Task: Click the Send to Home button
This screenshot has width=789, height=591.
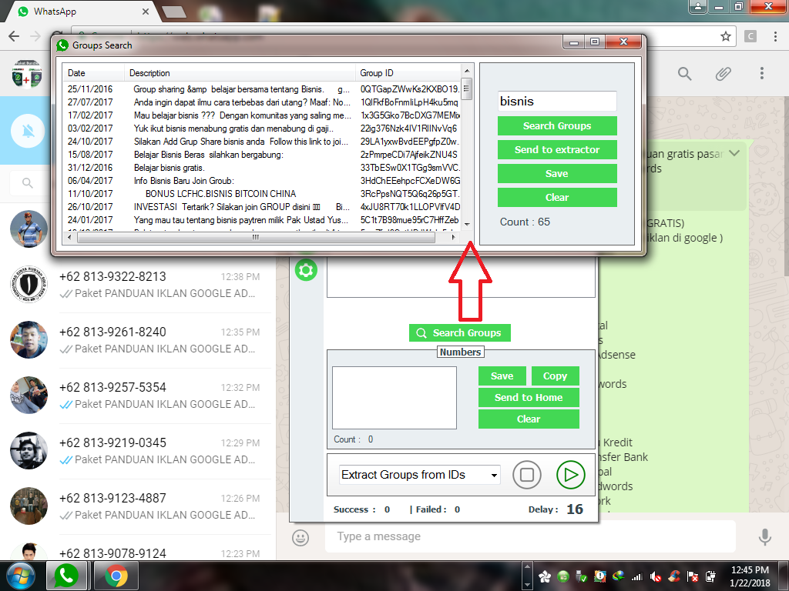Action: coord(529,398)
